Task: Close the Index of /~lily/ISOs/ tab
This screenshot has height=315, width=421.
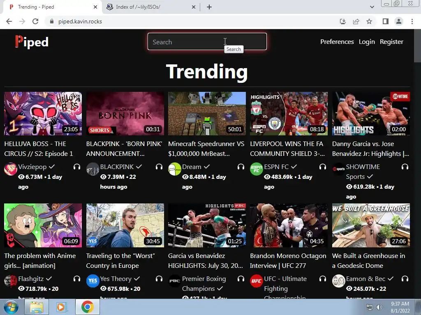Action: click(x=194, y=7)
